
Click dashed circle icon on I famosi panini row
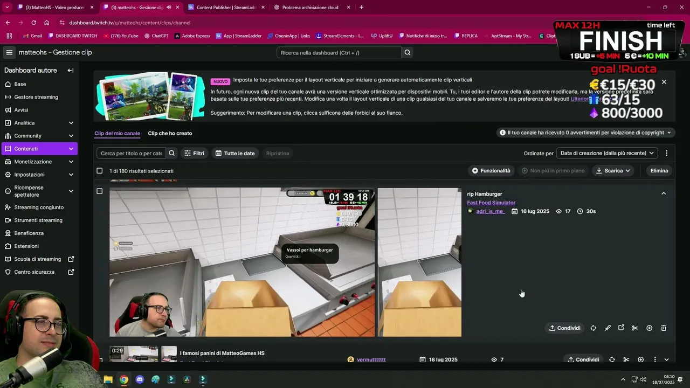(x=612, y=359)
